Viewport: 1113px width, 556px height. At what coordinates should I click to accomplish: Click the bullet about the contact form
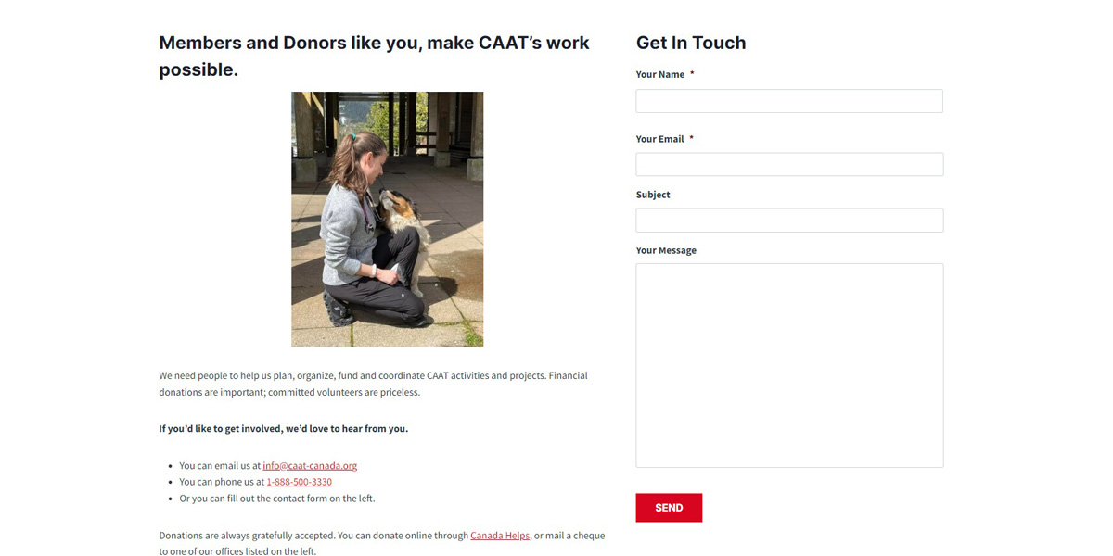276,499
